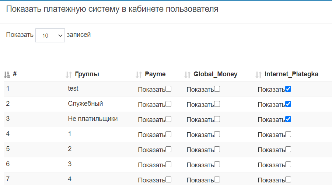Tick Payme checkbox for Не плательщики row
This screenshot has width=332, height=185.
coord(168,119)
